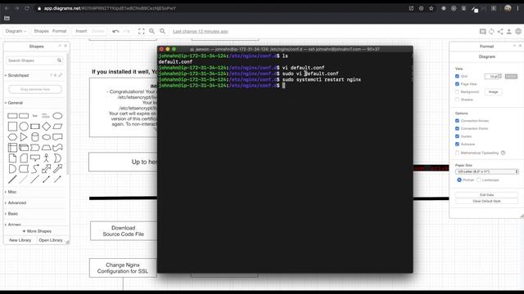Bookmark page with browser star icon

431,8
